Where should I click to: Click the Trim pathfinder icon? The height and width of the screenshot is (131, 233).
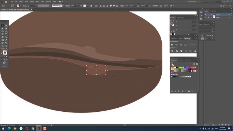pos(177,51)
